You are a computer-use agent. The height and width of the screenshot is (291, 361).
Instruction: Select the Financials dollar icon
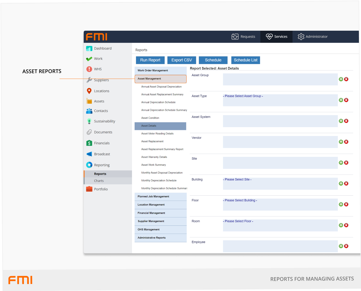tap(89, 143)
